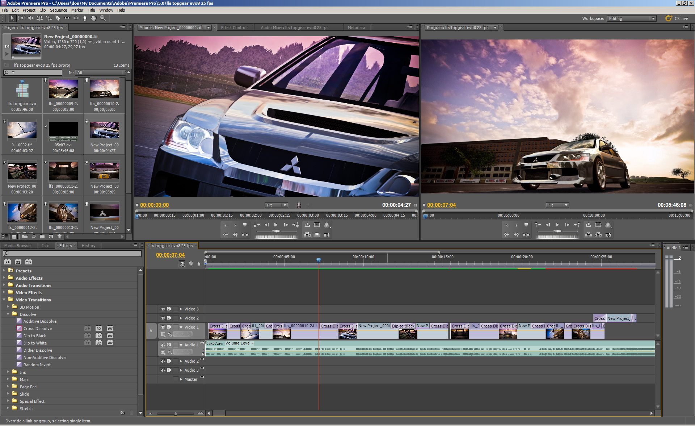
Task: Hide Video 3 track with eye icon
Action: (163, 309)
